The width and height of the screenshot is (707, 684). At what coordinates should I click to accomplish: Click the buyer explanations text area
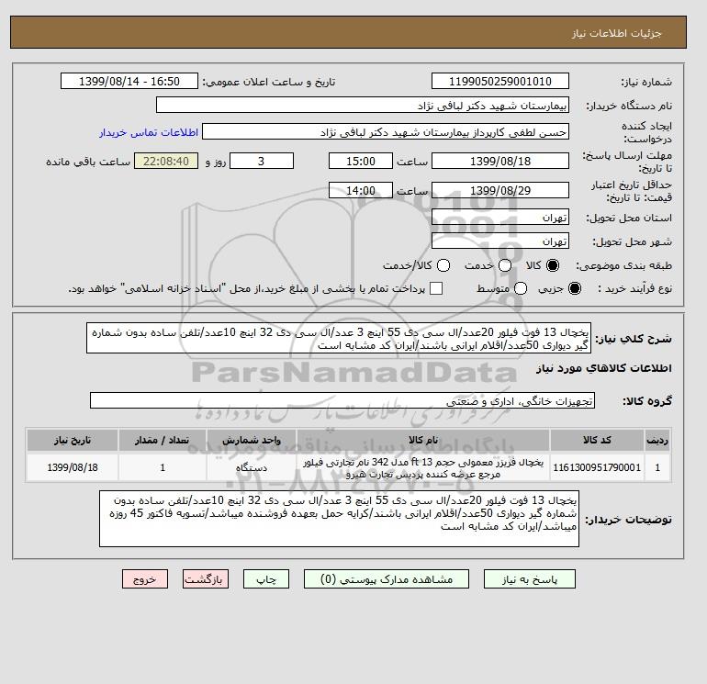coord(339,519)
